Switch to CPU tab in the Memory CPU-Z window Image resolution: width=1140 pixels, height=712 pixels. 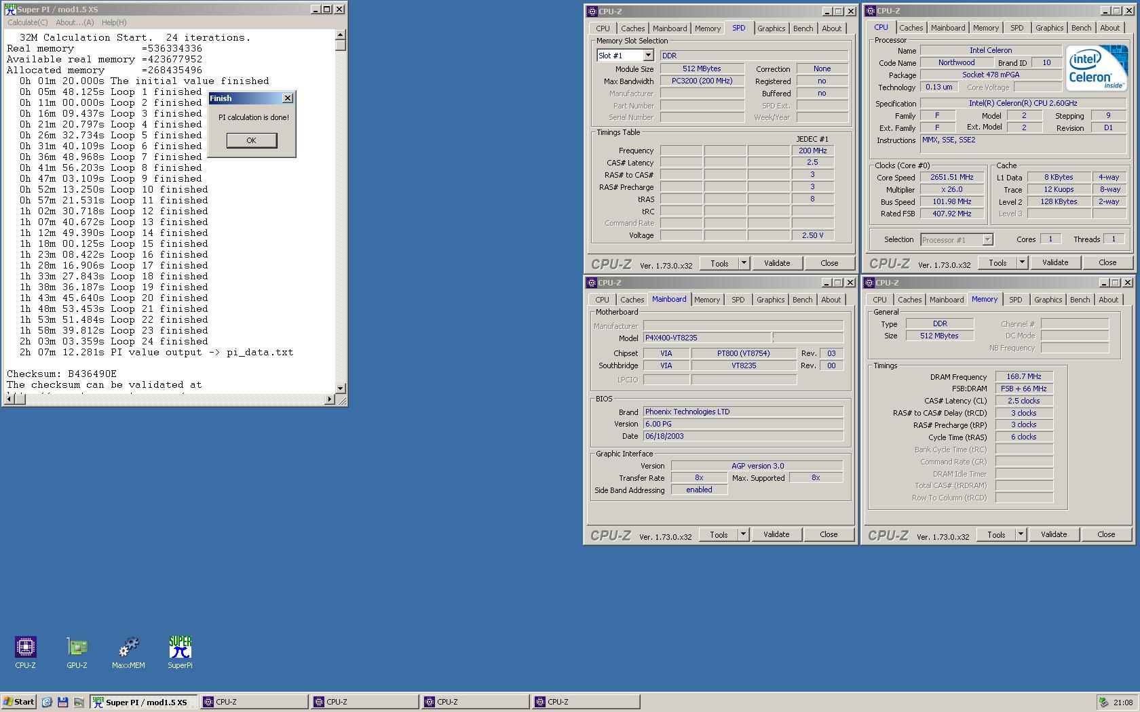pos(879,300)
